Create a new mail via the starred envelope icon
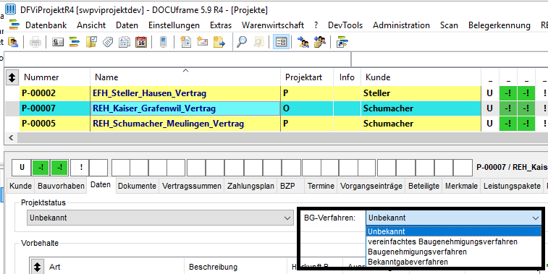This screenshot has height=274, width=548. [203, 42]
